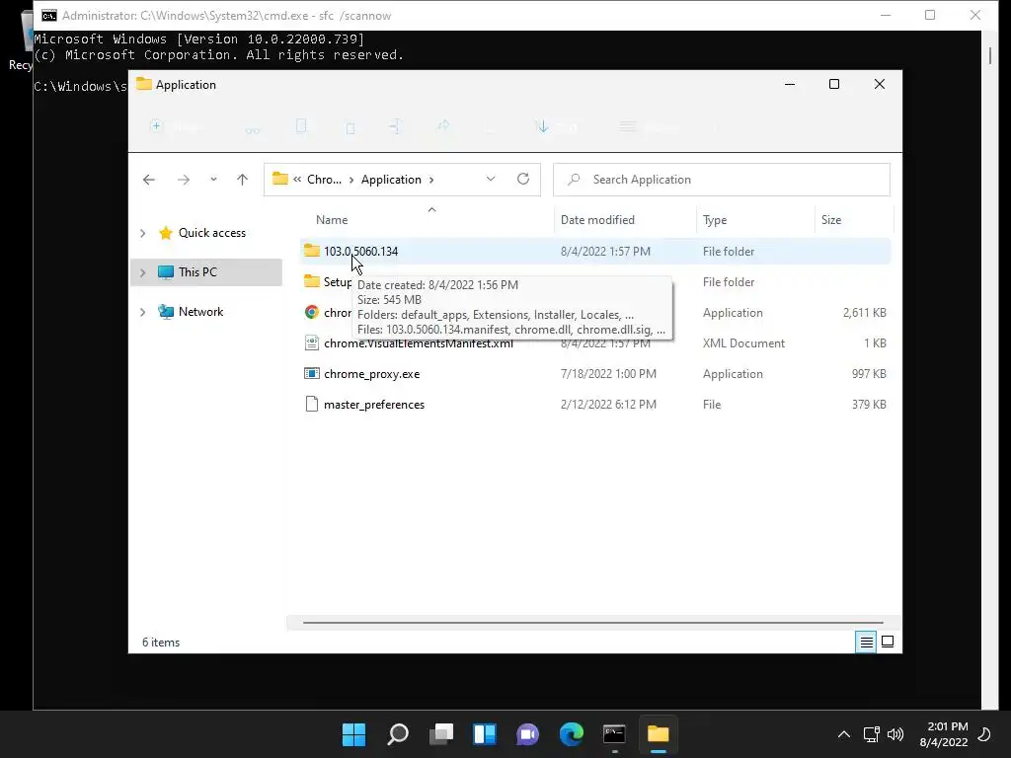
Task: Open taskbar Search
Action: click(398, 734)
